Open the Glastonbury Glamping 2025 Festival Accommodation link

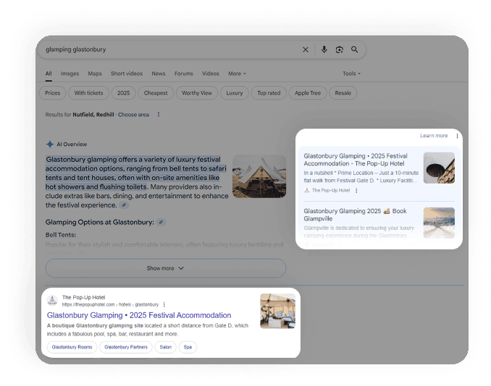pos(139,315)
